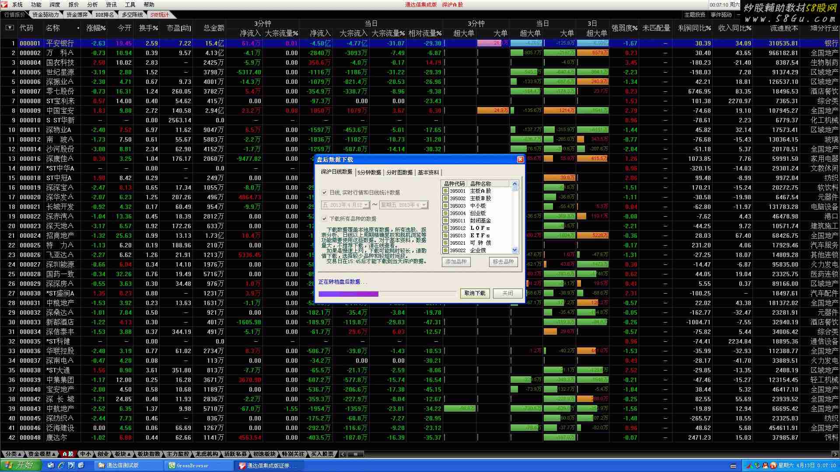Close the 盘后数据下载 dialog
The width and height of the screenshot is (840, 472).
pos(520,160)
